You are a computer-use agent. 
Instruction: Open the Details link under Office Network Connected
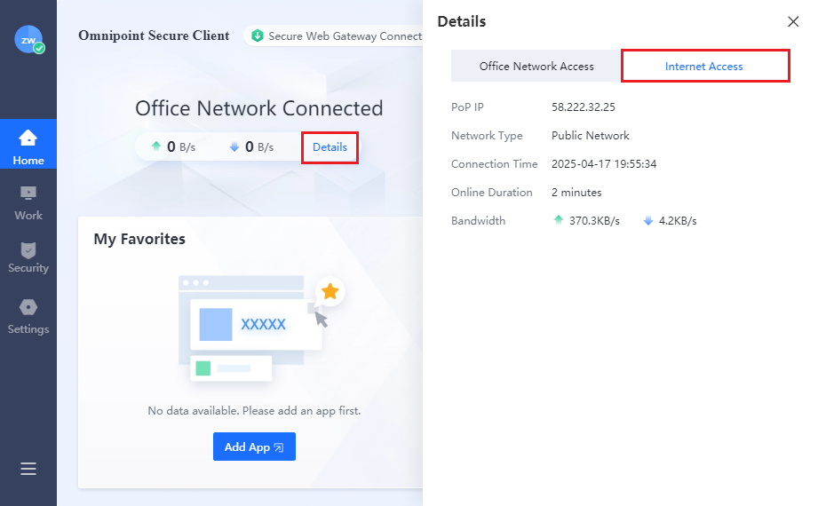(x=330, y=147)
